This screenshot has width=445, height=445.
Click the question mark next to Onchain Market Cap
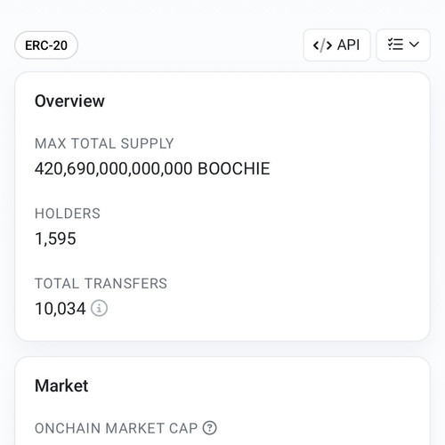tap(210, 428)
